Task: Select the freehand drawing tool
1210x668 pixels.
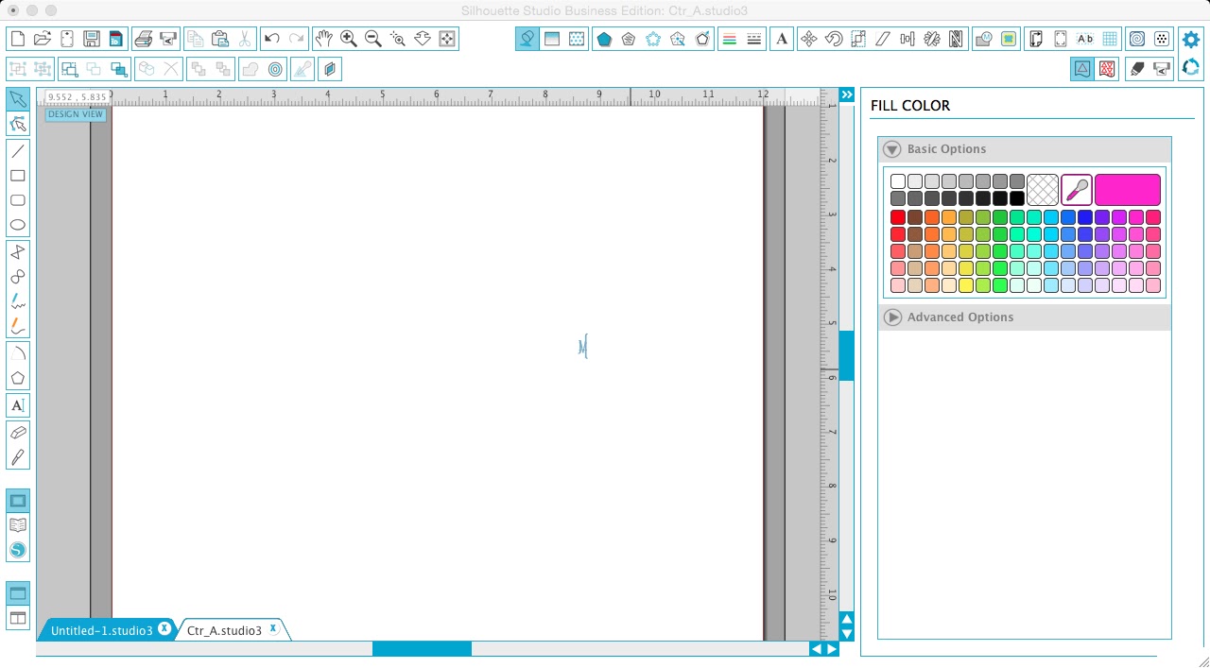Action: [x=17, y=301]
